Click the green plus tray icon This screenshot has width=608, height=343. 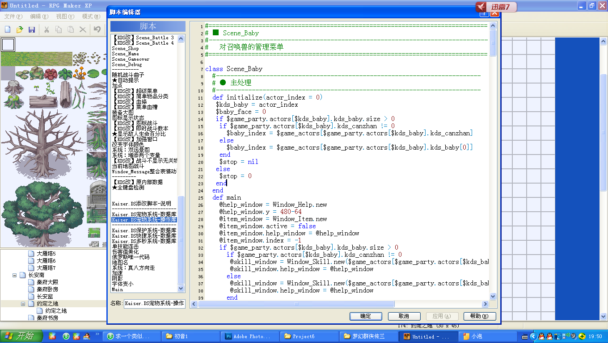tap(582, 336)
